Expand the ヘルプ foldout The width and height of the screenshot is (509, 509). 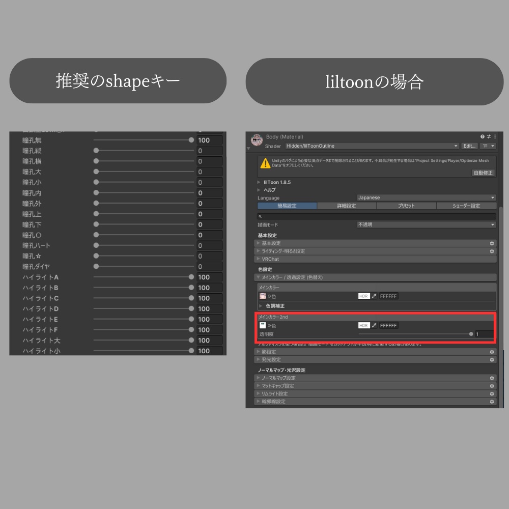(259, 190)
